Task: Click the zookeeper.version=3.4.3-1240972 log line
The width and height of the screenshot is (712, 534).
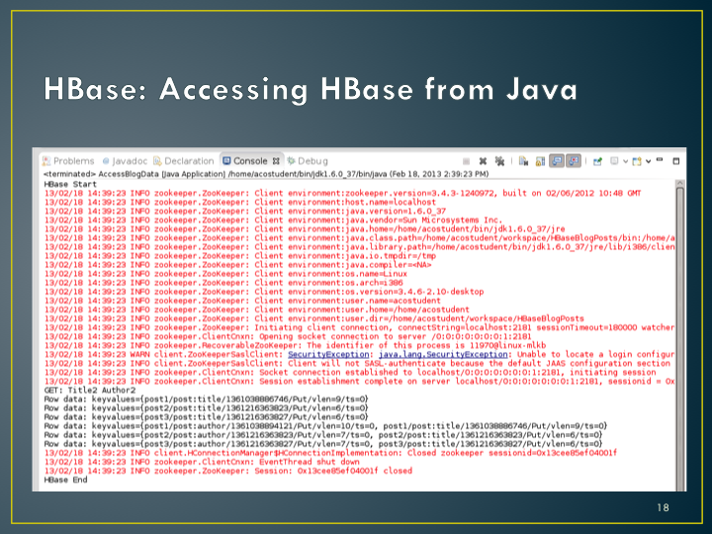Action: coord(342,194)
